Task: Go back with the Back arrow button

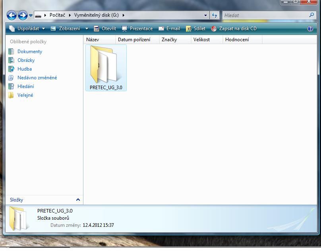Action: [x=12, y=15]
